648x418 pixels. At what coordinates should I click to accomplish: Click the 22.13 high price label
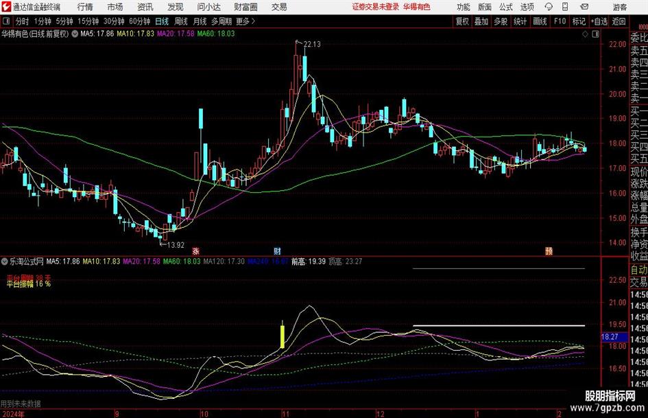pyautogui.click(x=312, y=44)
